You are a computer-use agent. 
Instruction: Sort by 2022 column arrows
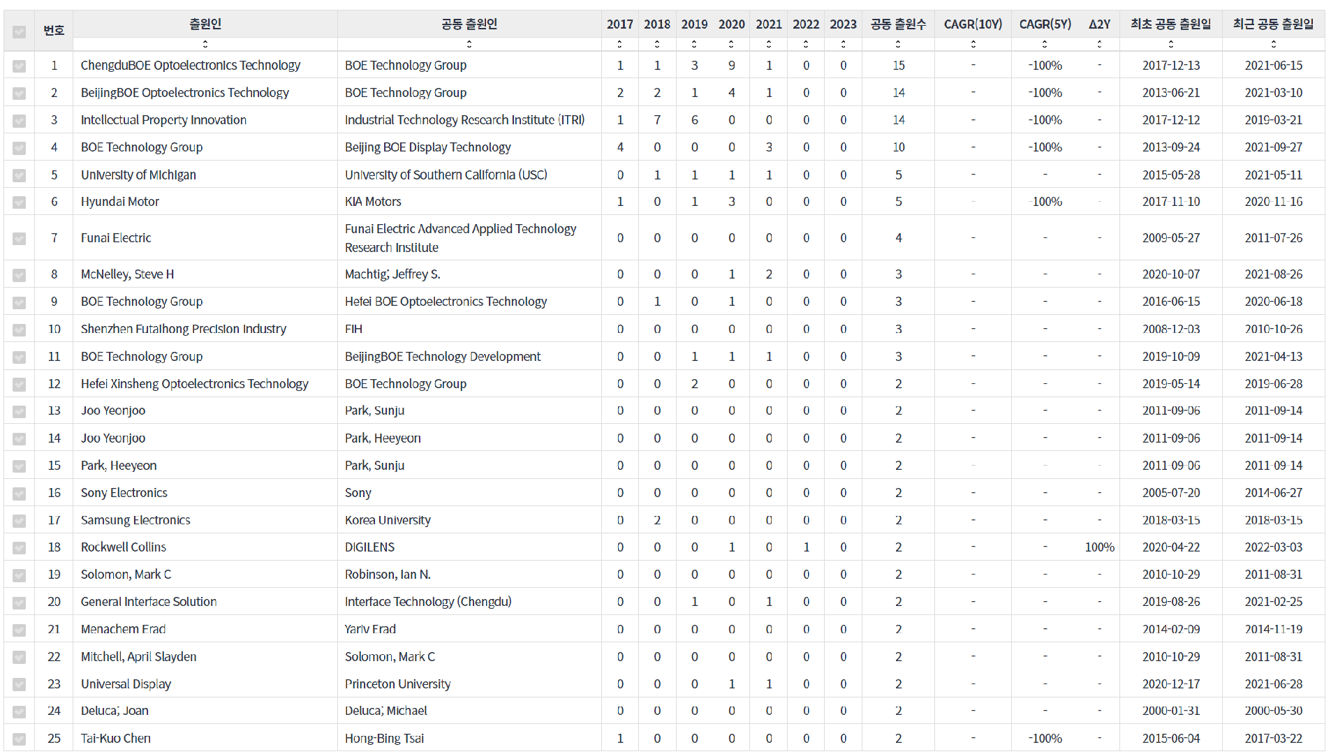tap(806, 44)
